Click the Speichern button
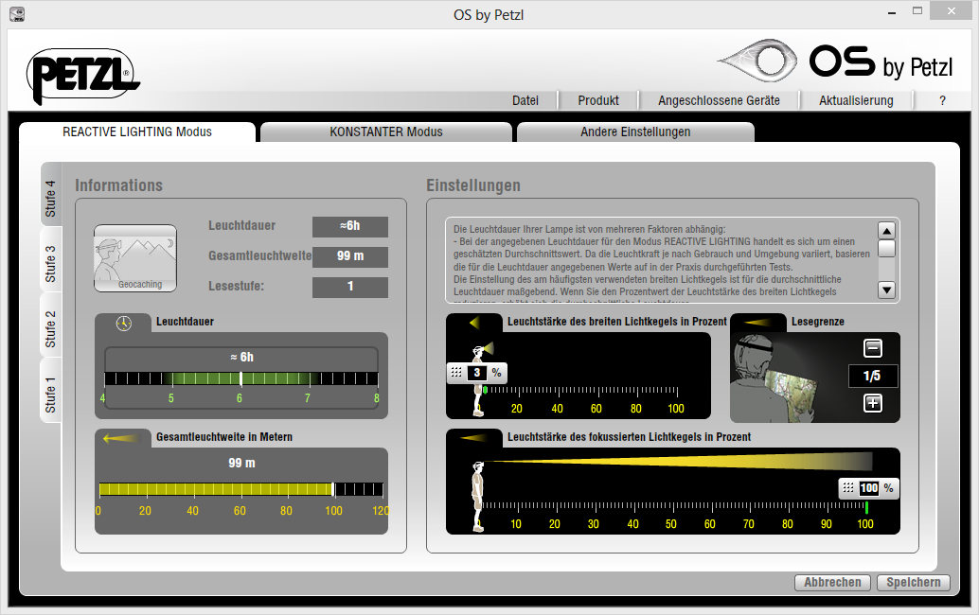 click(x=914, y=582)
